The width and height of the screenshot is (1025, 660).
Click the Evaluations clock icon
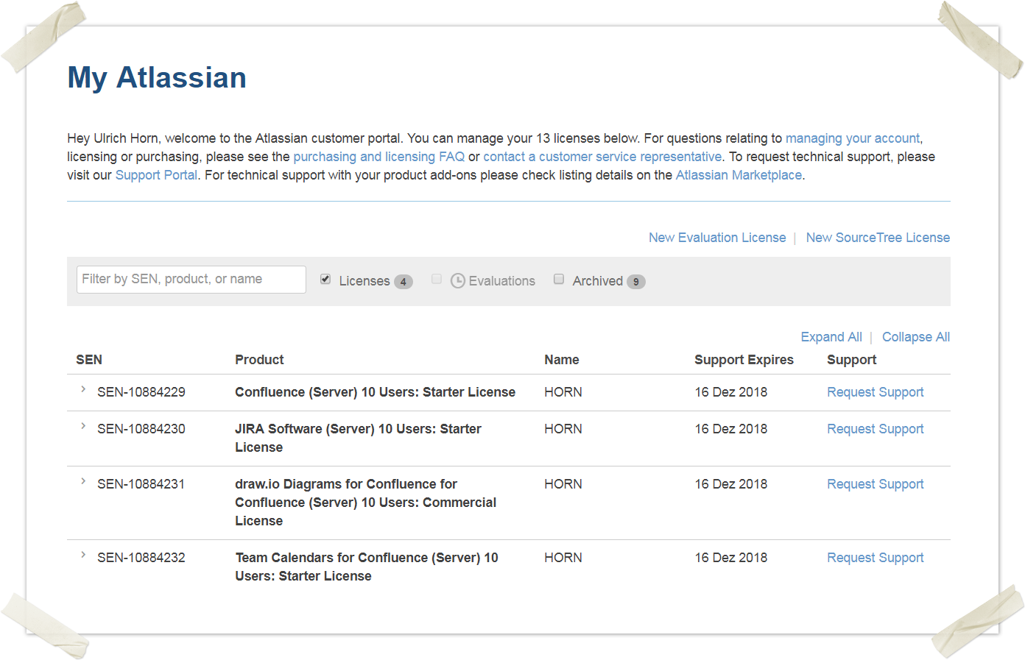[x=457, y=281]
